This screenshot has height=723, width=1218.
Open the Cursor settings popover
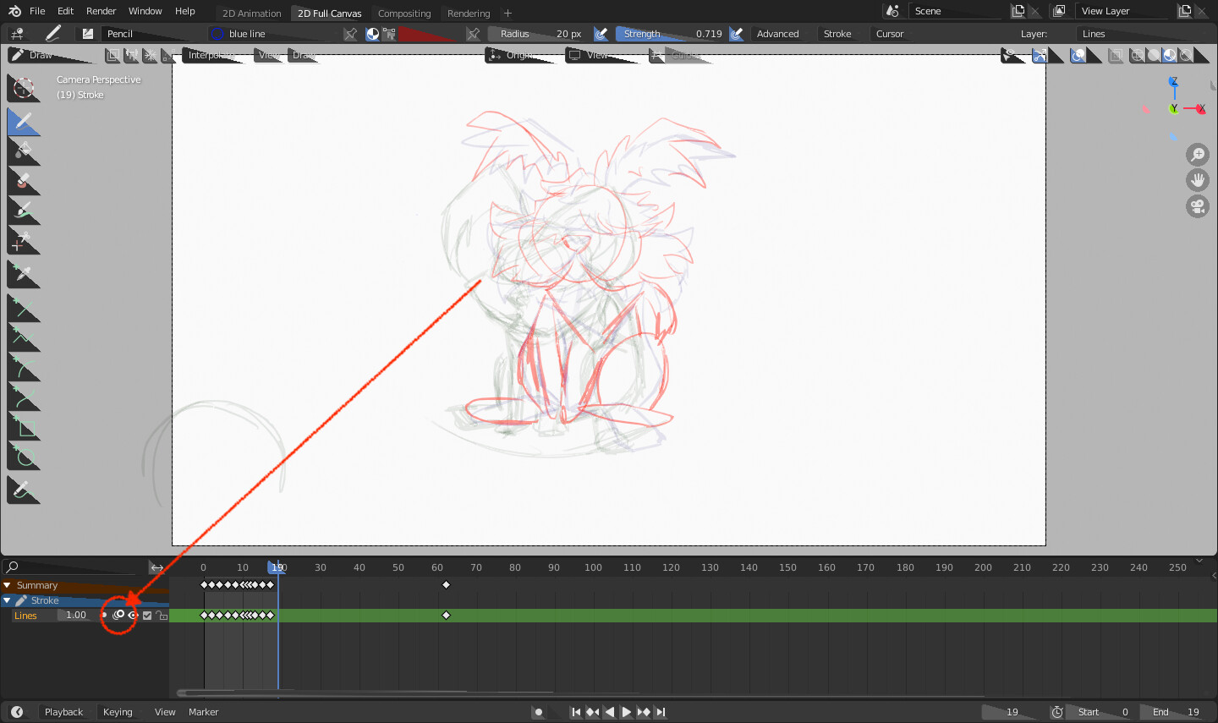890,33
